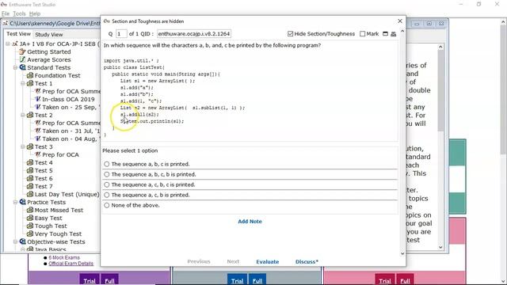Image resolution: width=507 pixels, height=285 pixels.
Task: Open the File menu
Action: click(x=6, y=13)
